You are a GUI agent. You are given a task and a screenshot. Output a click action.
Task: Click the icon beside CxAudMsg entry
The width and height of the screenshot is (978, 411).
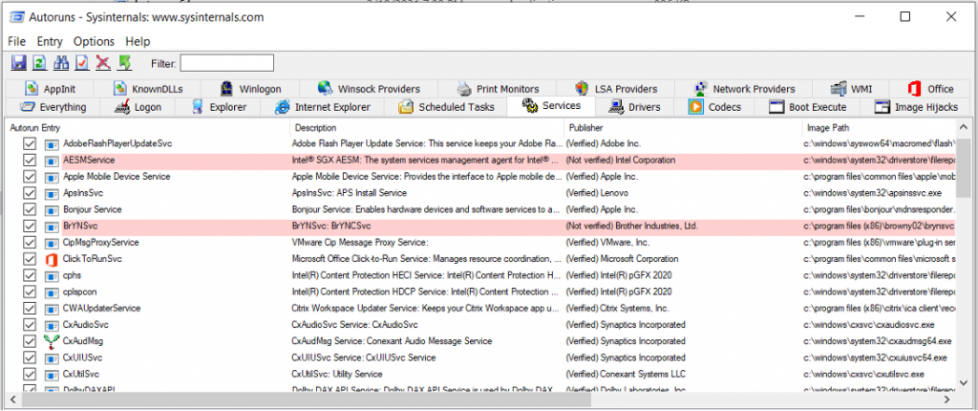[52, 341]
